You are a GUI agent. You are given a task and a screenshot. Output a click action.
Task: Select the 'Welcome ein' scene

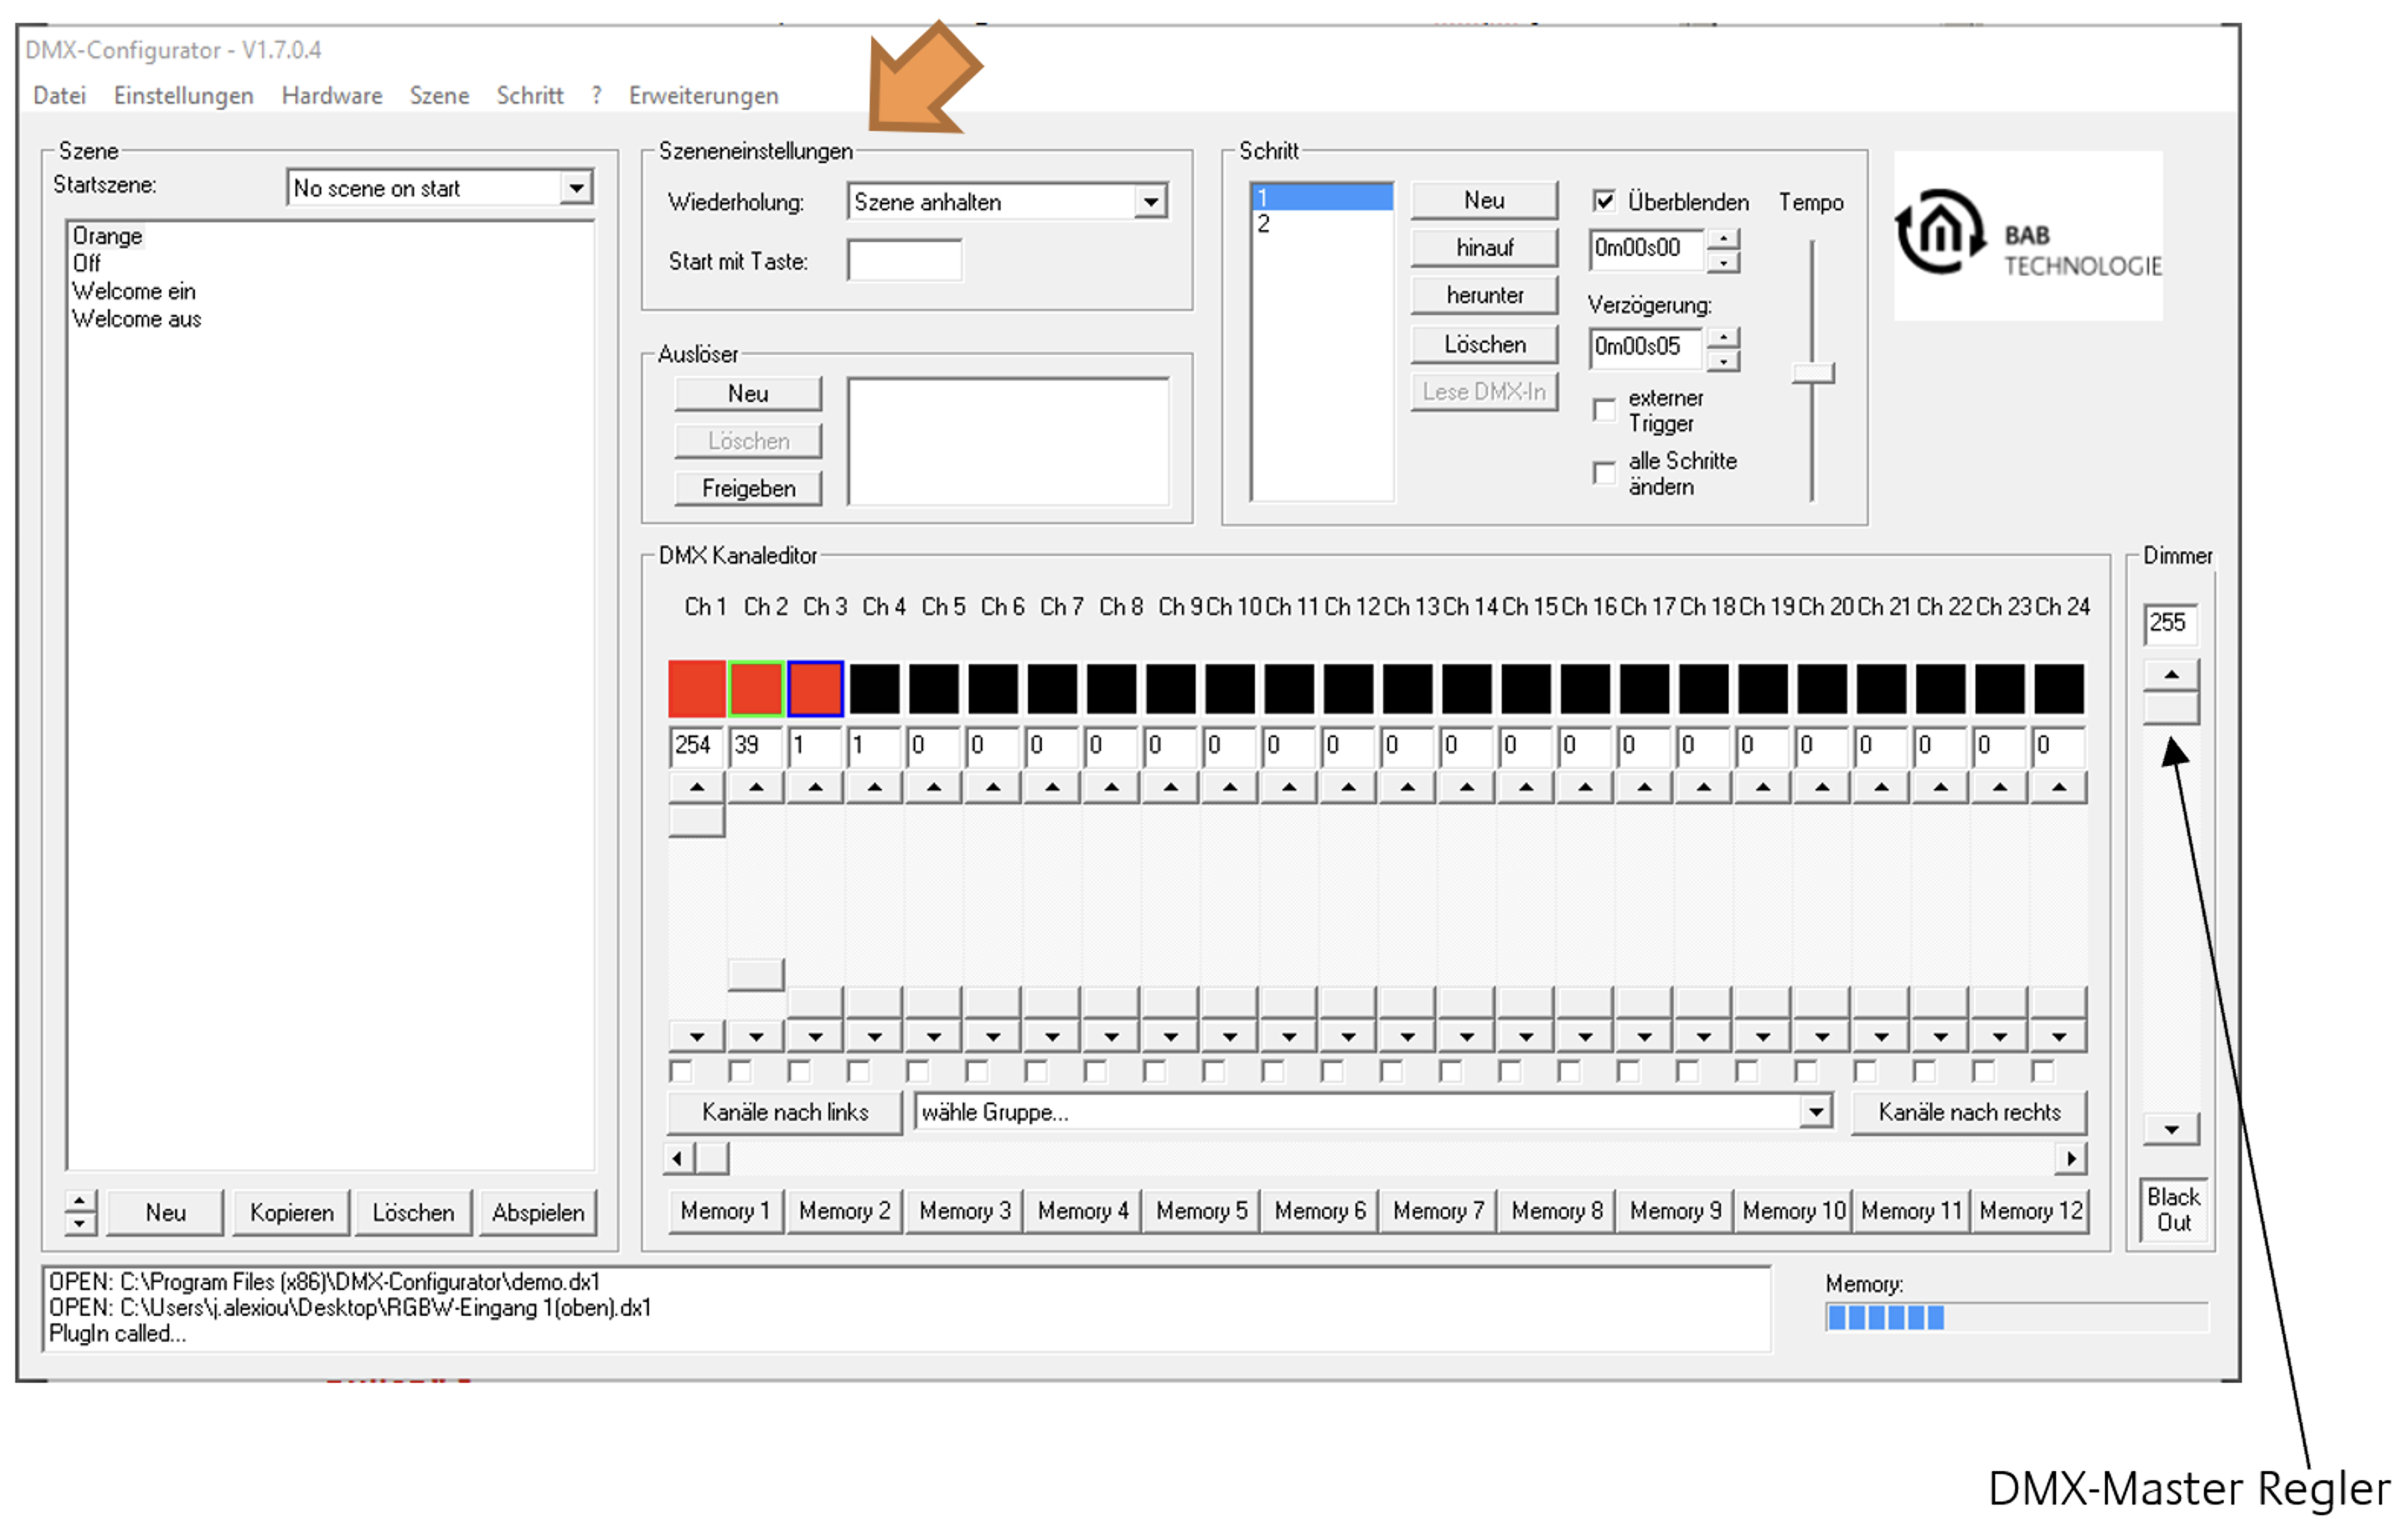pos(134,292)
